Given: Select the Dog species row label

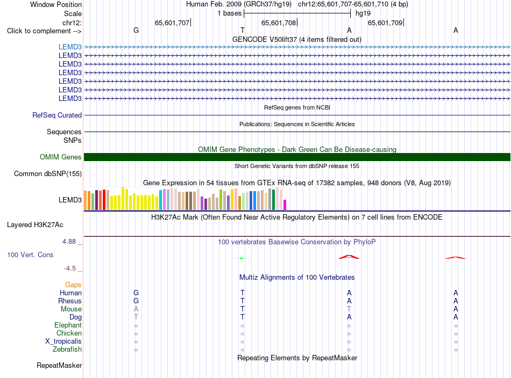Looking at the screenshot, I should pos(75,317).
